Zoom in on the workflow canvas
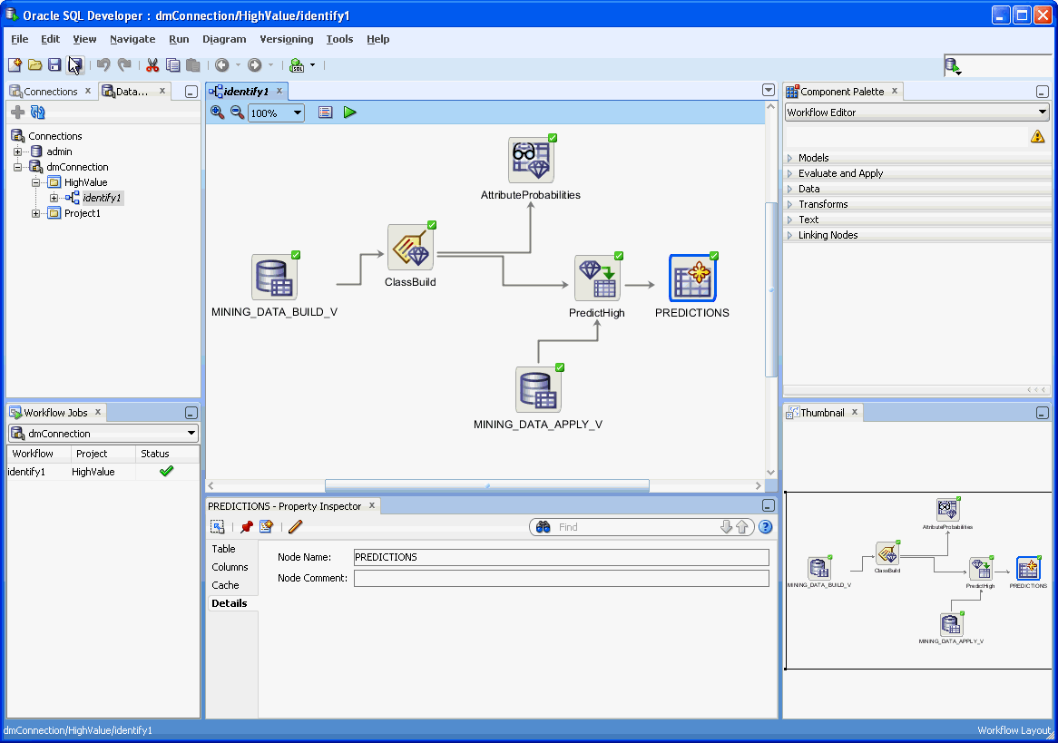 [x=218, y=112]
